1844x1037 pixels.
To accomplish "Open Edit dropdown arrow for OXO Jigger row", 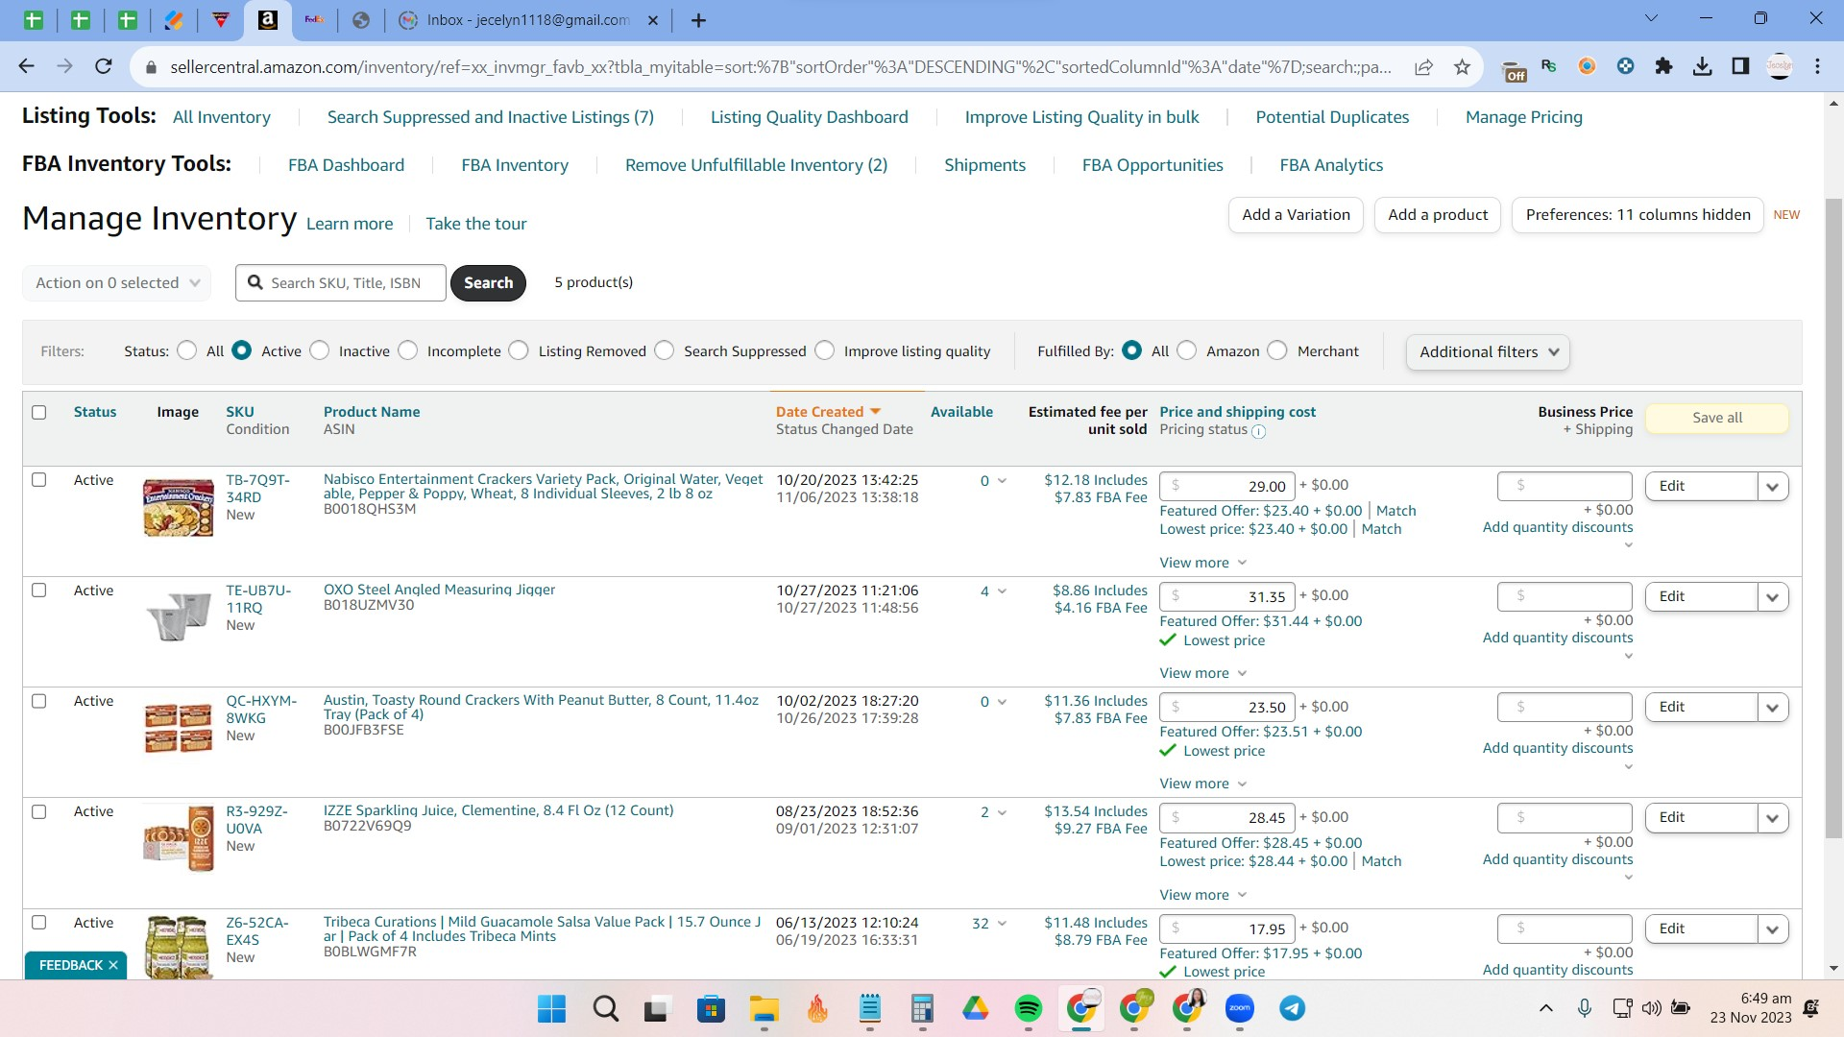I will pos(1773,596).
